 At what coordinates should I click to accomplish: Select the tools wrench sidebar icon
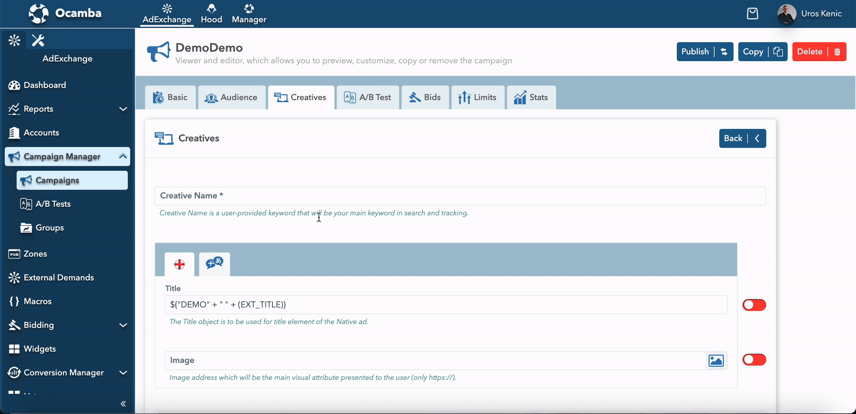[x=38, y=40]
